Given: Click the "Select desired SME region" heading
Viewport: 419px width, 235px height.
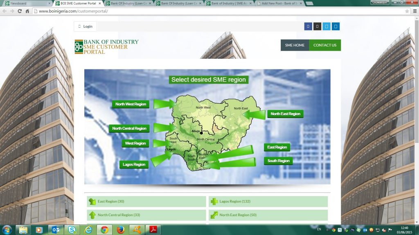Looking at the screenshot, I should click(208, 80).
